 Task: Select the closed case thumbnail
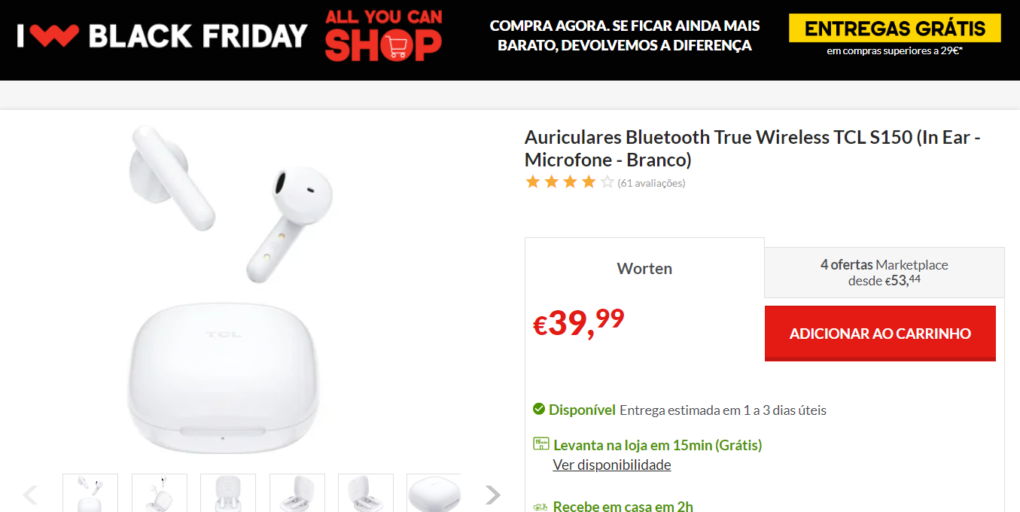tap(434, 493)
